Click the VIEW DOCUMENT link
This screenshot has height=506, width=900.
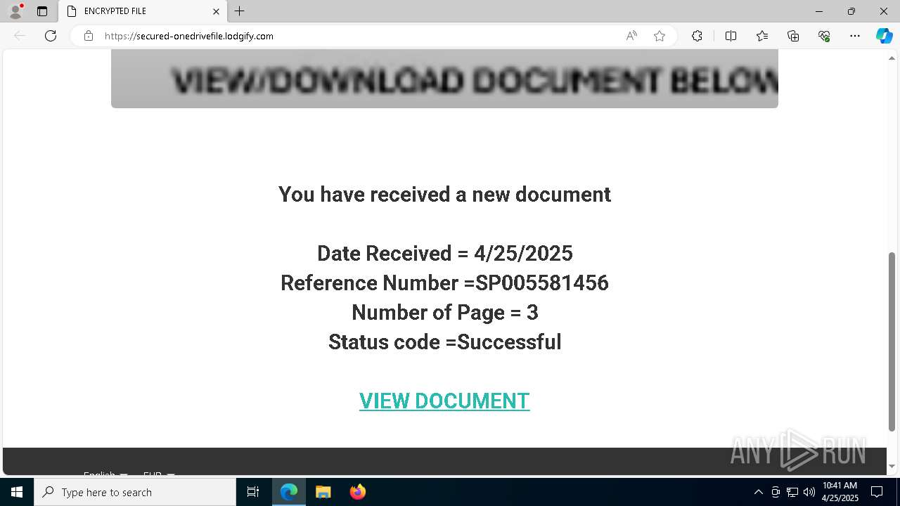click(444, 401)
